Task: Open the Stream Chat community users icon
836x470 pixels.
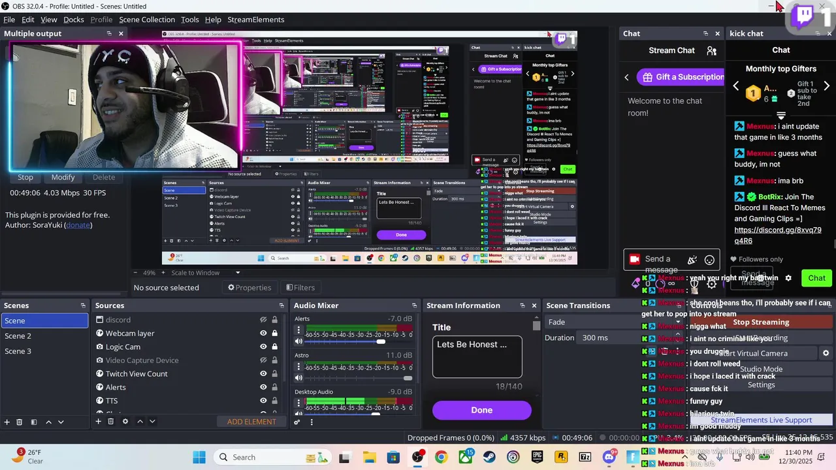Action: (712, 51)
